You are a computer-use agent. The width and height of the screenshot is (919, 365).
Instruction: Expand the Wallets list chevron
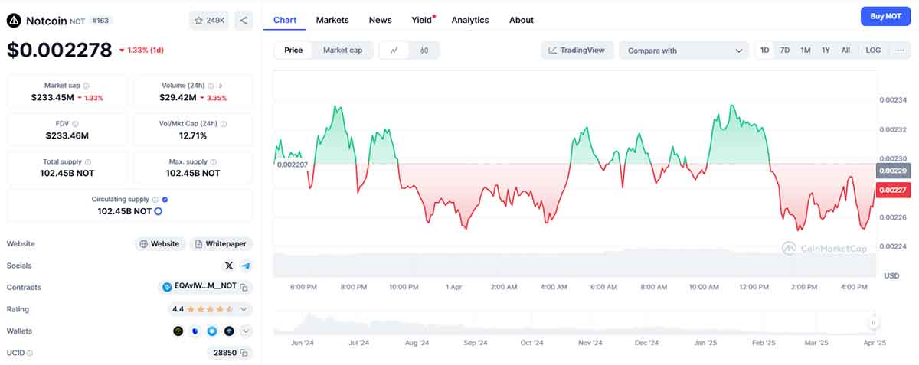click(x=246, y=331)
